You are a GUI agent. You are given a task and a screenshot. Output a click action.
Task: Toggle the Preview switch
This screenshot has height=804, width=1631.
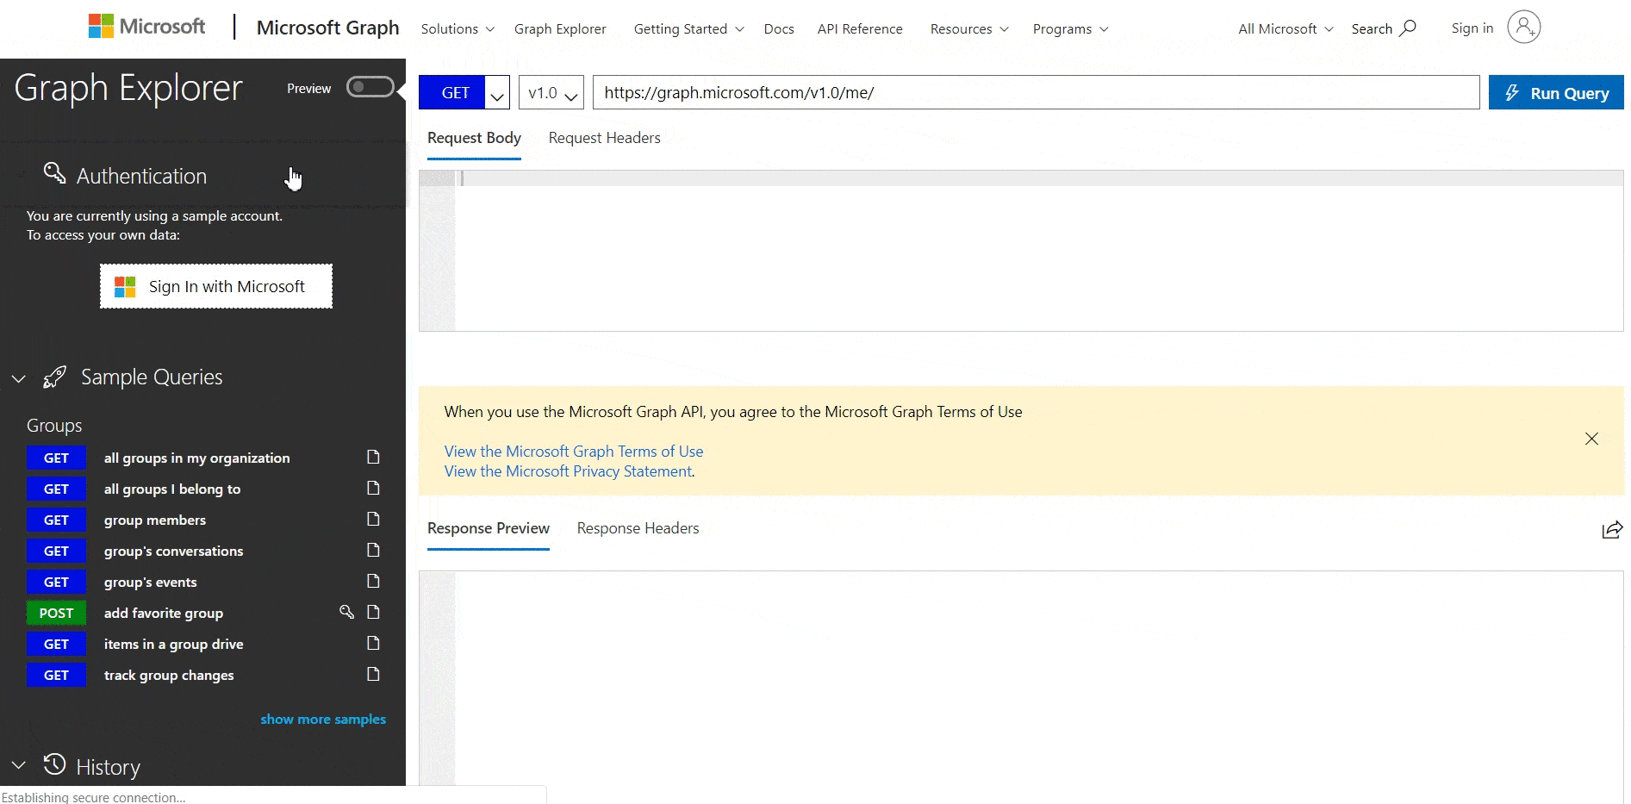click(370, 87)
